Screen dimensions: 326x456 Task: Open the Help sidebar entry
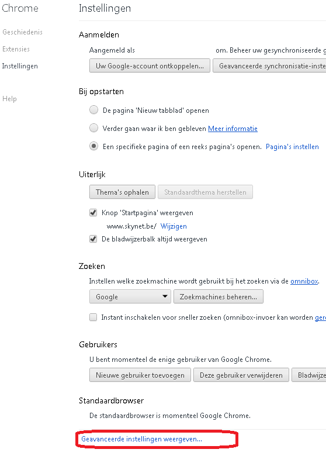pyautogui.click(x=9, y=99)
